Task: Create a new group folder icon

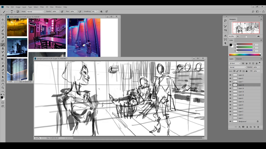Action: [x=251, y=127]
